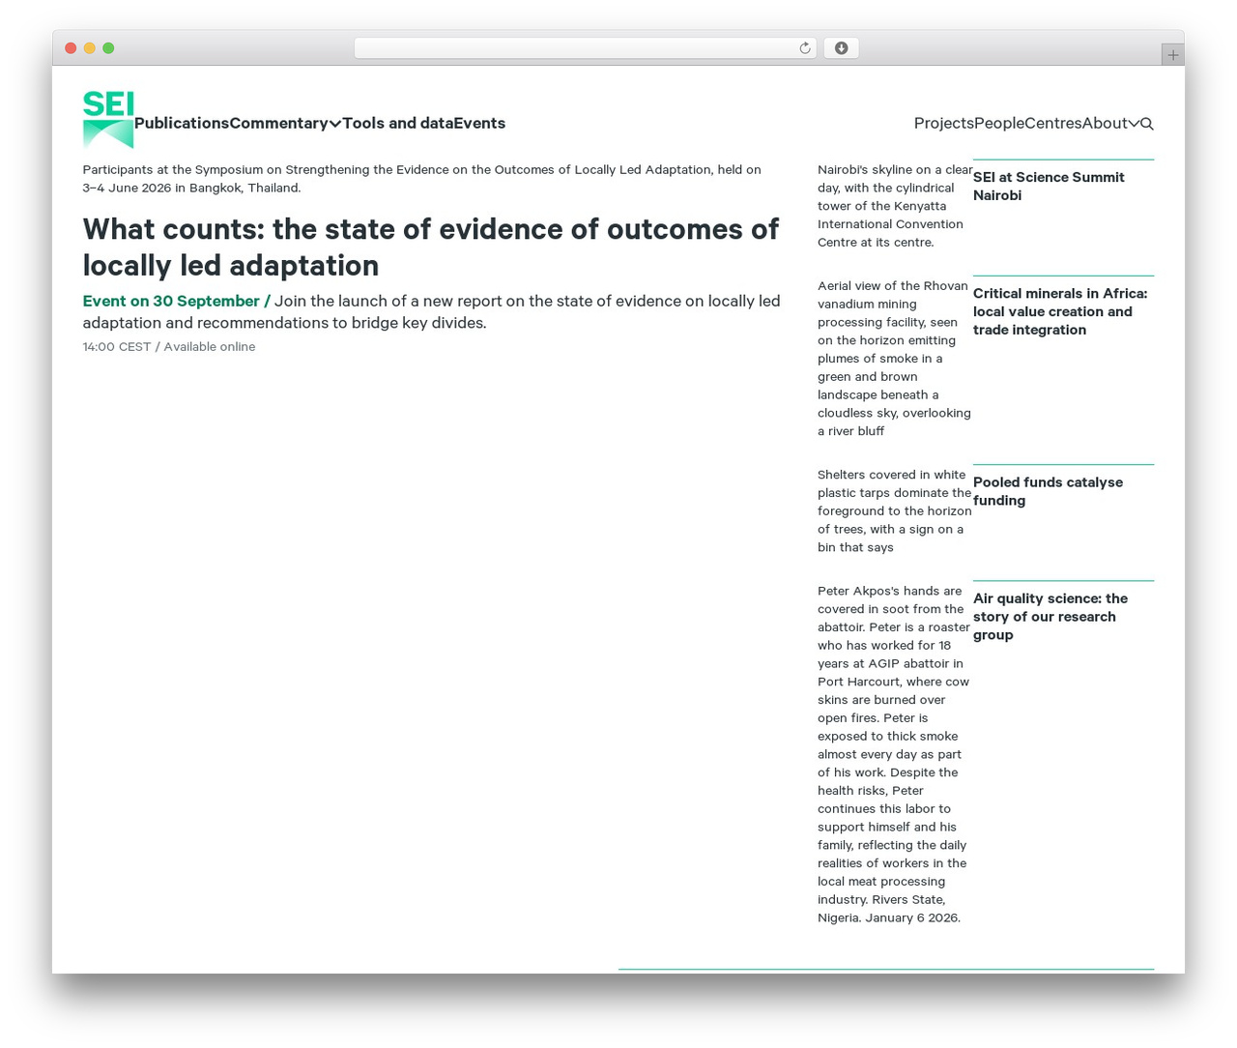Open Critical minerals in Africa article
1237x1048 pixels.
1060,311
